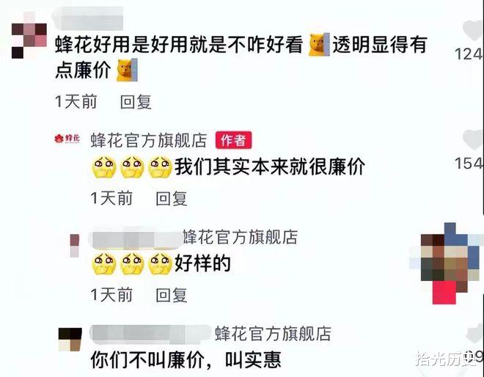Tap the heart beside the 叫实惠 comment

pyautogui.click(x=474, y=334)
